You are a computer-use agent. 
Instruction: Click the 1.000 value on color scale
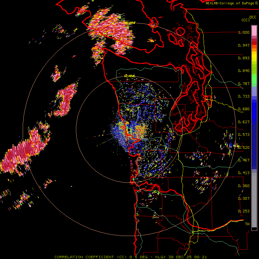[x=244, y=32]
